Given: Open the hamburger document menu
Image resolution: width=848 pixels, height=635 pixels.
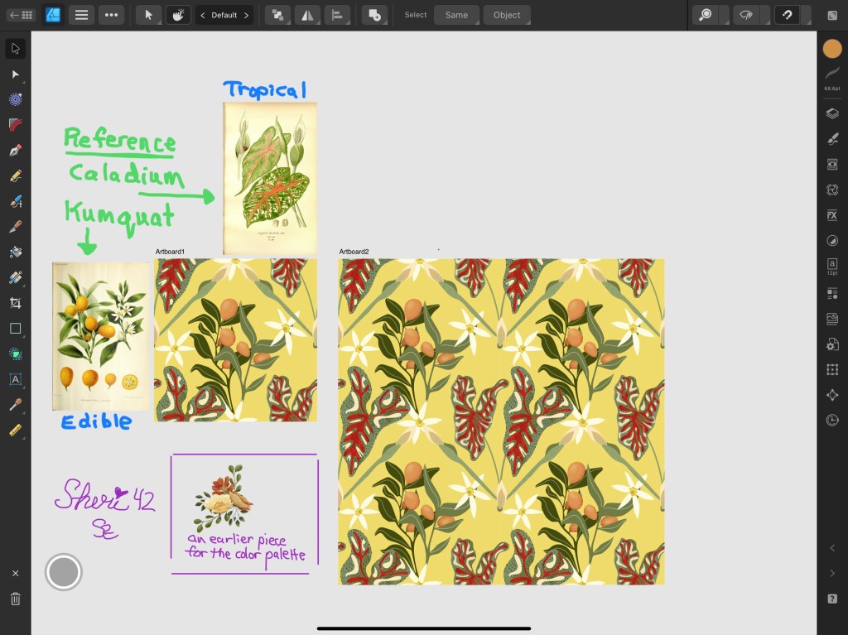Looking at the screenshot, I should (81, 15).
